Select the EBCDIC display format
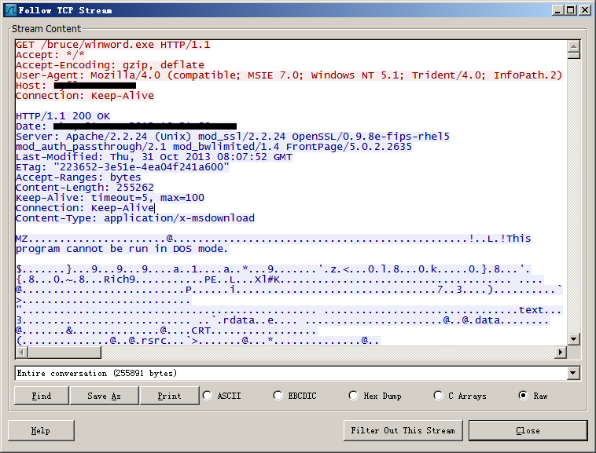Image resolution: width=596 pixels, height=453 pixels. tap(278, 396)
